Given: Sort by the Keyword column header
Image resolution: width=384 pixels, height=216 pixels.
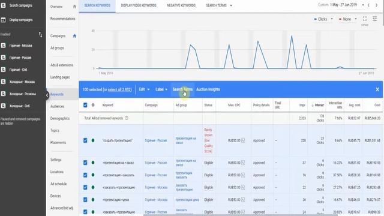Looking at the screenshot, I should [108, 105].
